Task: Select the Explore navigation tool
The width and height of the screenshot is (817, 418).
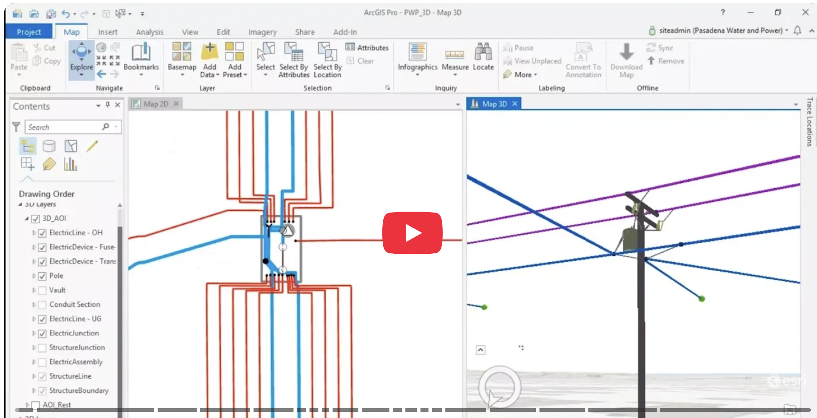Action: tap(82, 53)
